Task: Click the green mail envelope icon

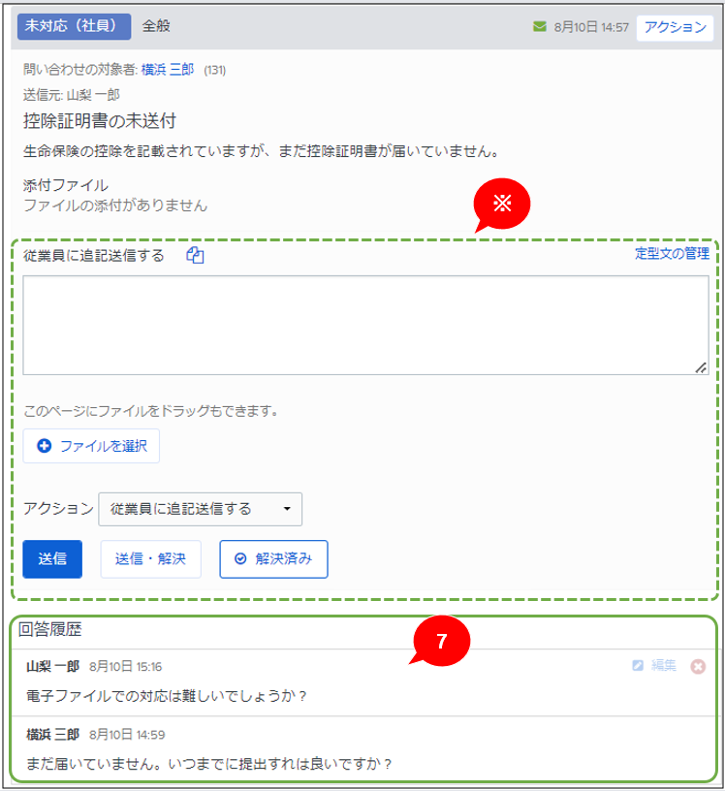Action: (x=539, y=26)
